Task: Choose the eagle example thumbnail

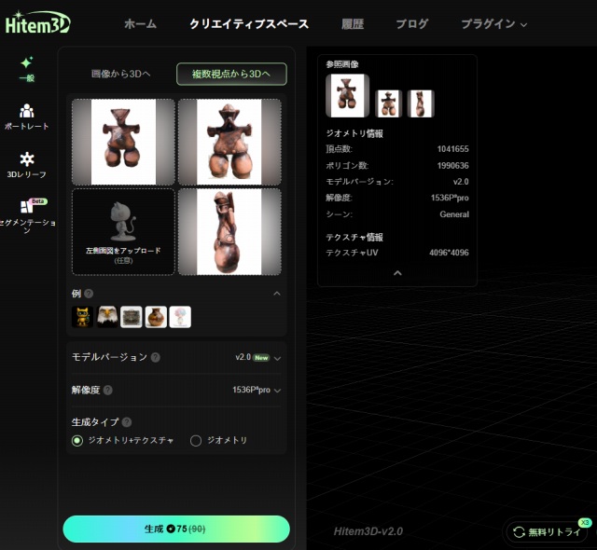Action: click(107, 317)
